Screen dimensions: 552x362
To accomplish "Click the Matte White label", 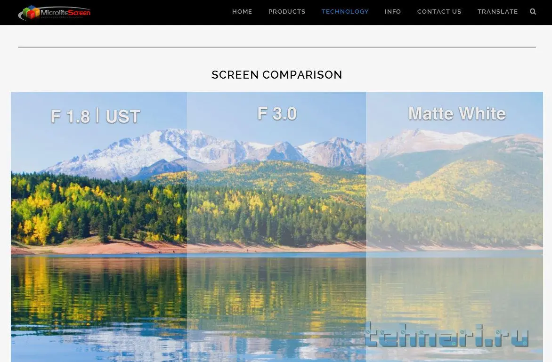I will point(457,113).
